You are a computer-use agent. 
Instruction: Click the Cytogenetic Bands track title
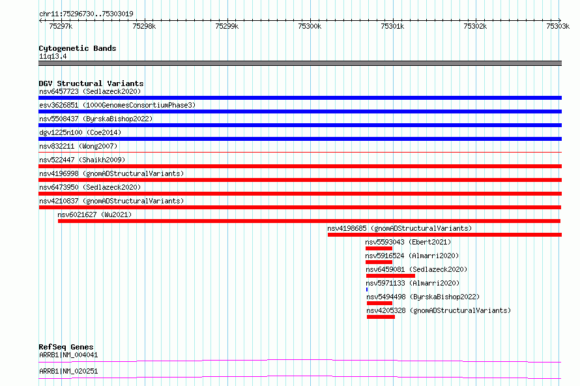point(78,48)
